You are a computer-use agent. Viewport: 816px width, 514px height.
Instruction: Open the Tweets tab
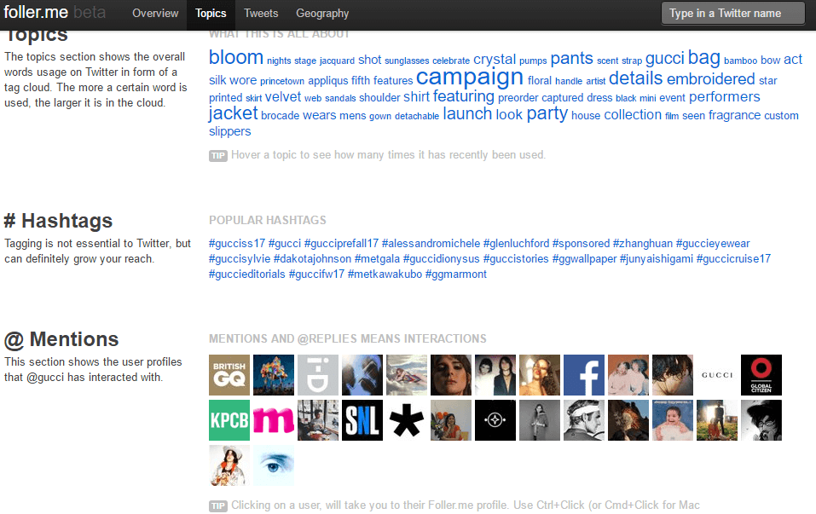pyautogui.click(x=261, y=14)
